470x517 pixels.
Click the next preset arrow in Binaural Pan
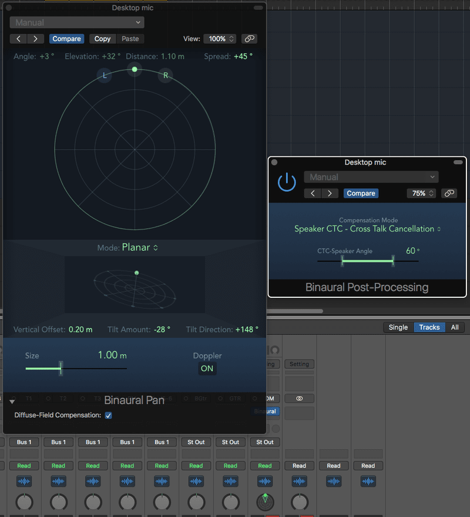click(x=36, y=38)
